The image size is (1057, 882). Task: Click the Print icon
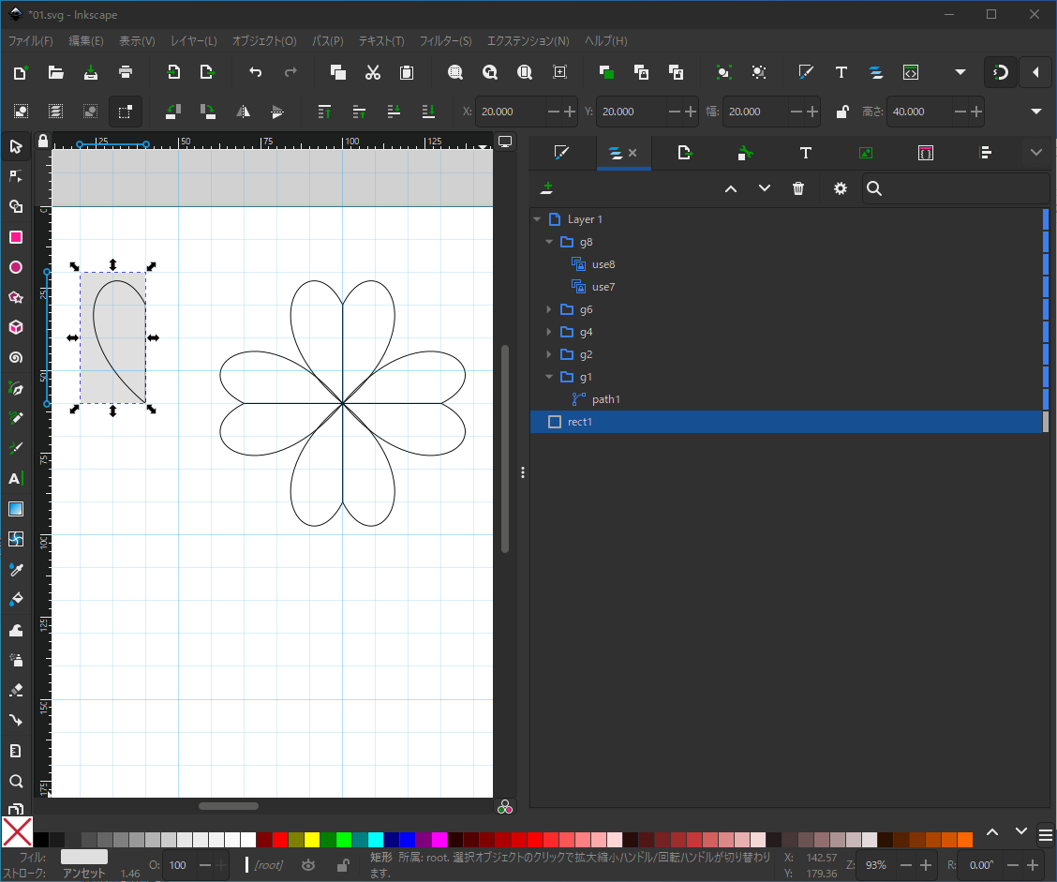point(126,72)
